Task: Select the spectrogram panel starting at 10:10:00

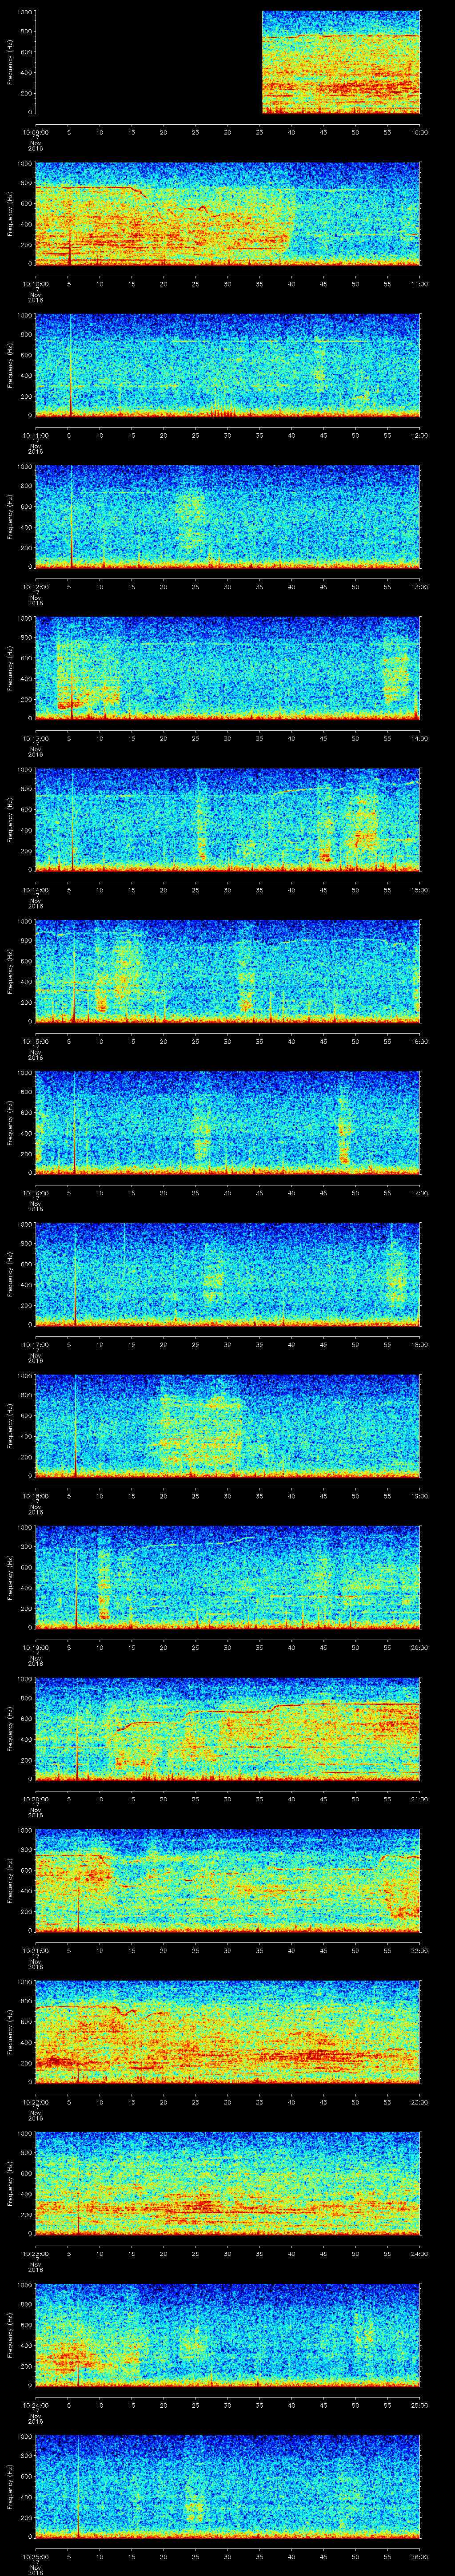Action: pyautogui.click(x=227, y=214)
